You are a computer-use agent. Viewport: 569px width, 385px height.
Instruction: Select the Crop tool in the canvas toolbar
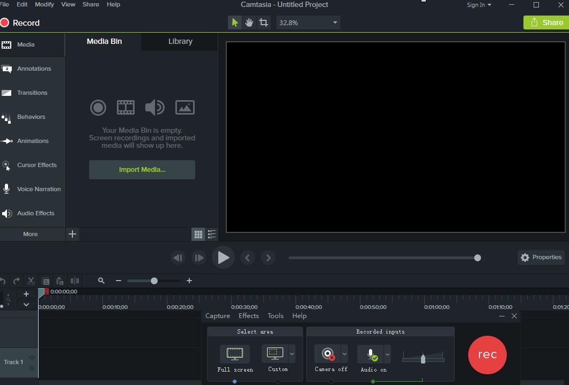click(263, 22)
